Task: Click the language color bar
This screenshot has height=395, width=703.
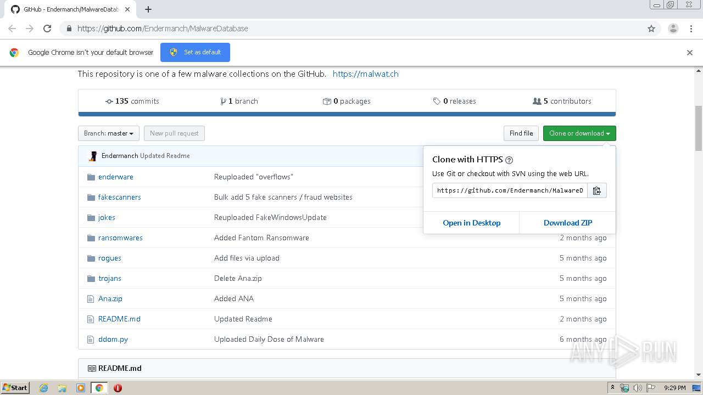Action: 347,114
